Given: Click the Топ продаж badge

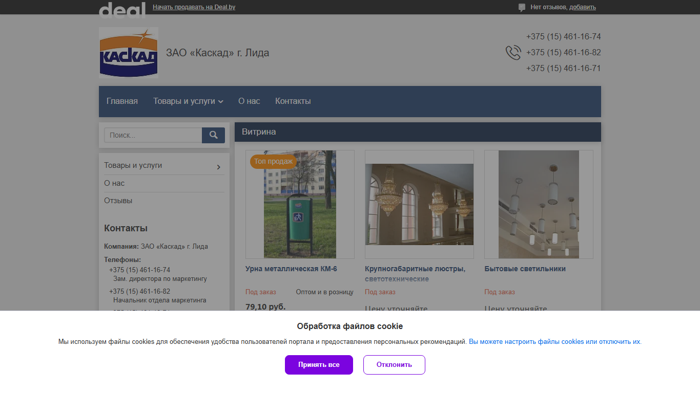Looking at the screenshot, I should click(x=274, y=161).
